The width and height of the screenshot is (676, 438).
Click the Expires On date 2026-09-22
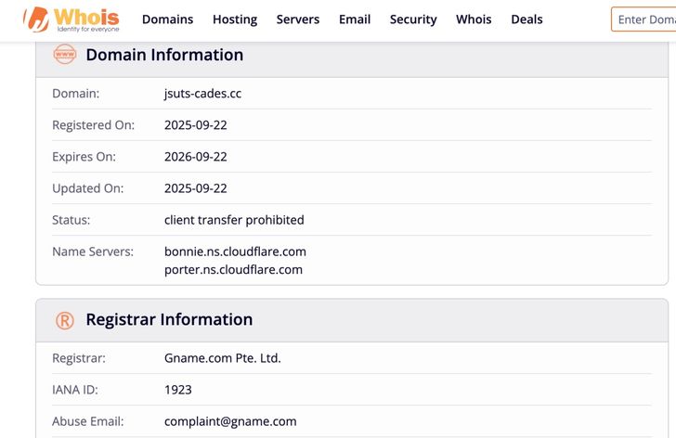(x=196, y=156)
